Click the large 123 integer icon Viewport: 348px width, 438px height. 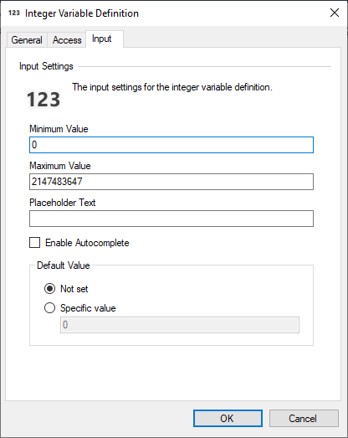tap(43, 100)
